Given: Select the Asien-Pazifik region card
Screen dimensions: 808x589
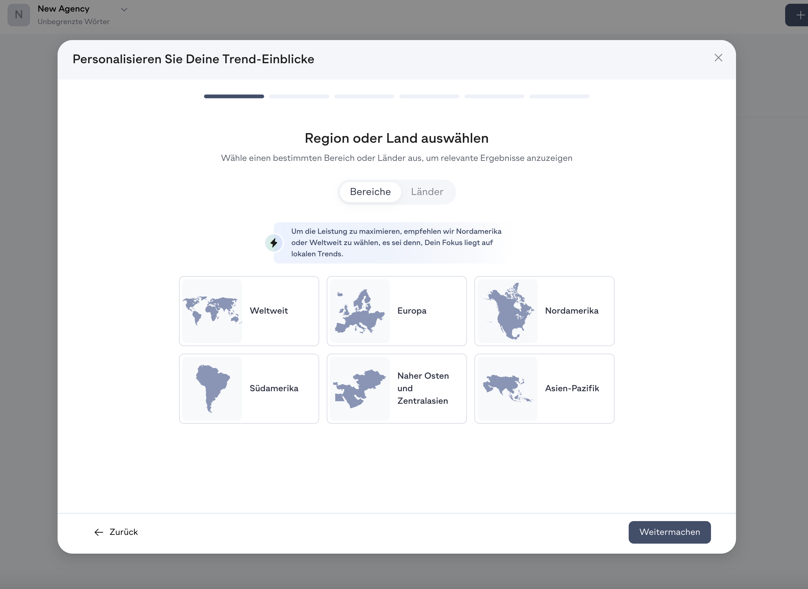Looking at the screenshot, I should (x=544, y=389).
